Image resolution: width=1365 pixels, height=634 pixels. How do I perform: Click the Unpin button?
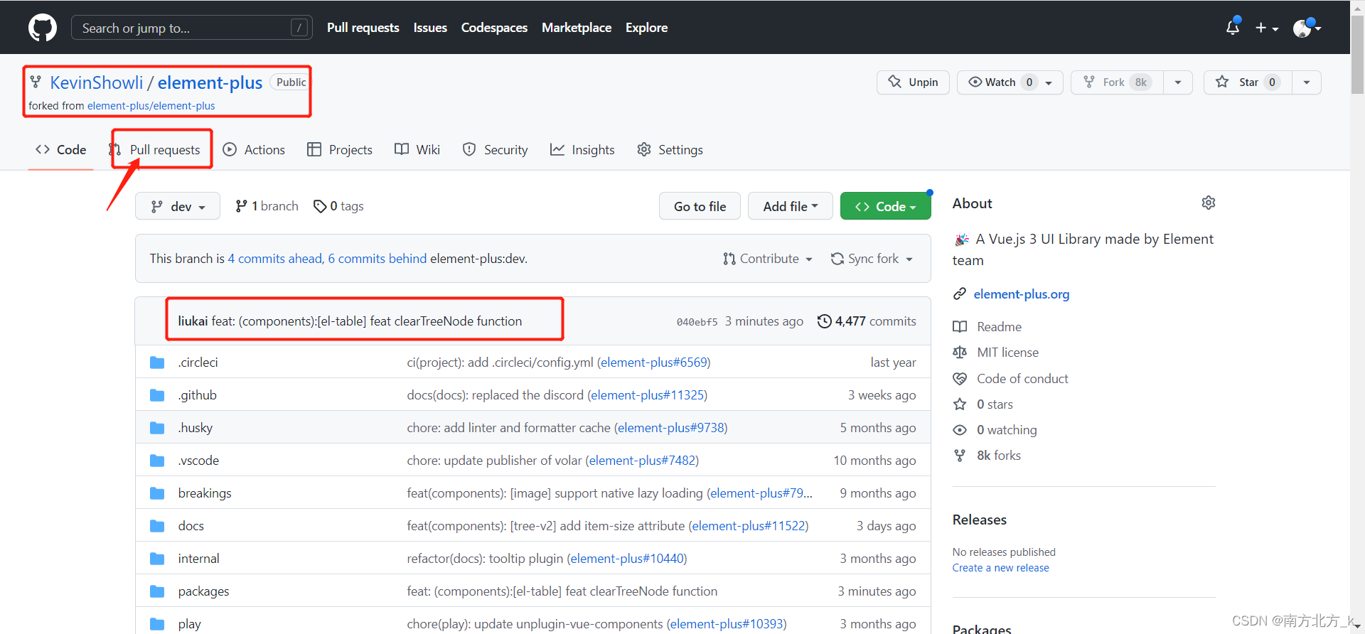point(913,82)
